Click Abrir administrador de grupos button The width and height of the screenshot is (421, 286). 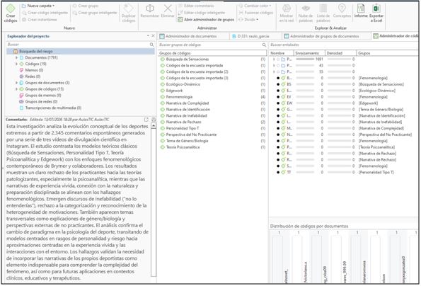click(x=206, y=20)
